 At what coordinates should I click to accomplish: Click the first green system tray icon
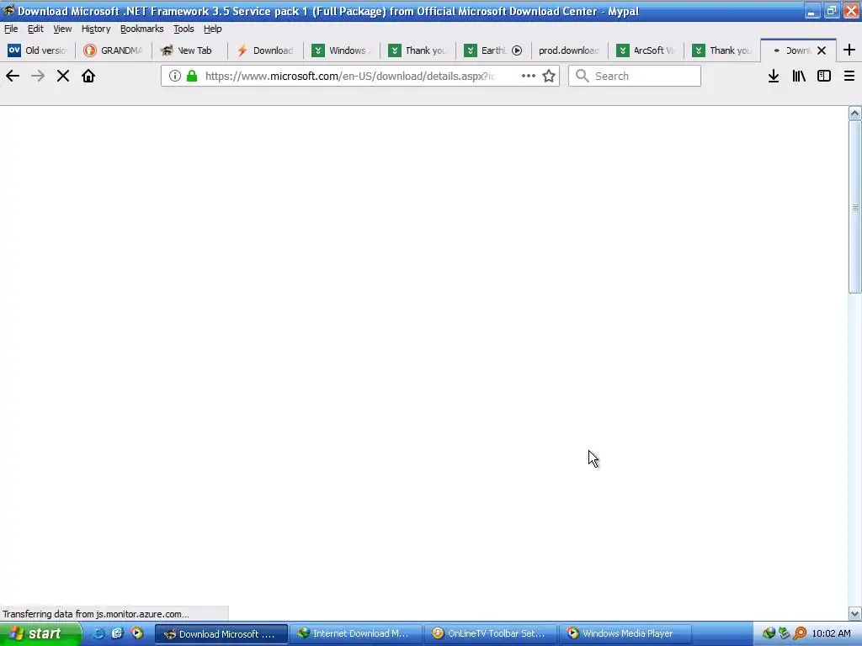769,633
